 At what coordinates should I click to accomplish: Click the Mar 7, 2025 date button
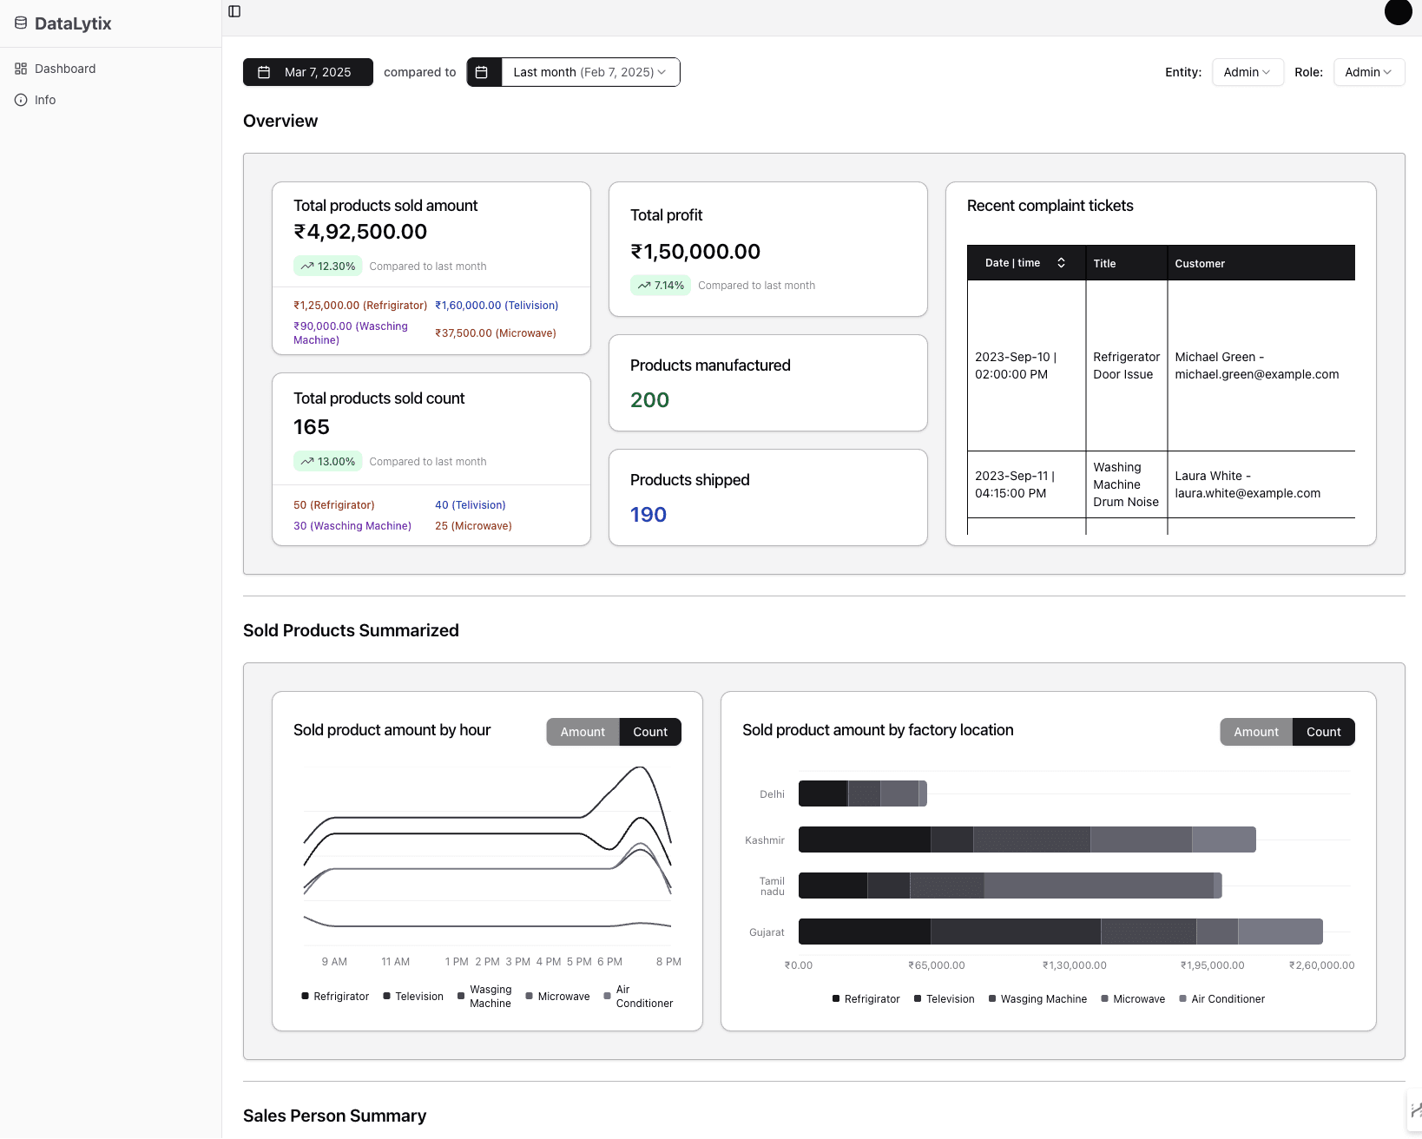click(x=318, y=72)
